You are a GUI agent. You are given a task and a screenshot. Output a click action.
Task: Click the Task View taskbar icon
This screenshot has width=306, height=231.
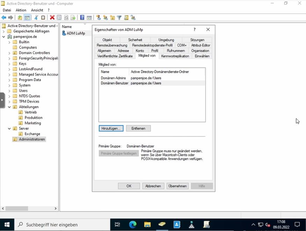(117, 225)
